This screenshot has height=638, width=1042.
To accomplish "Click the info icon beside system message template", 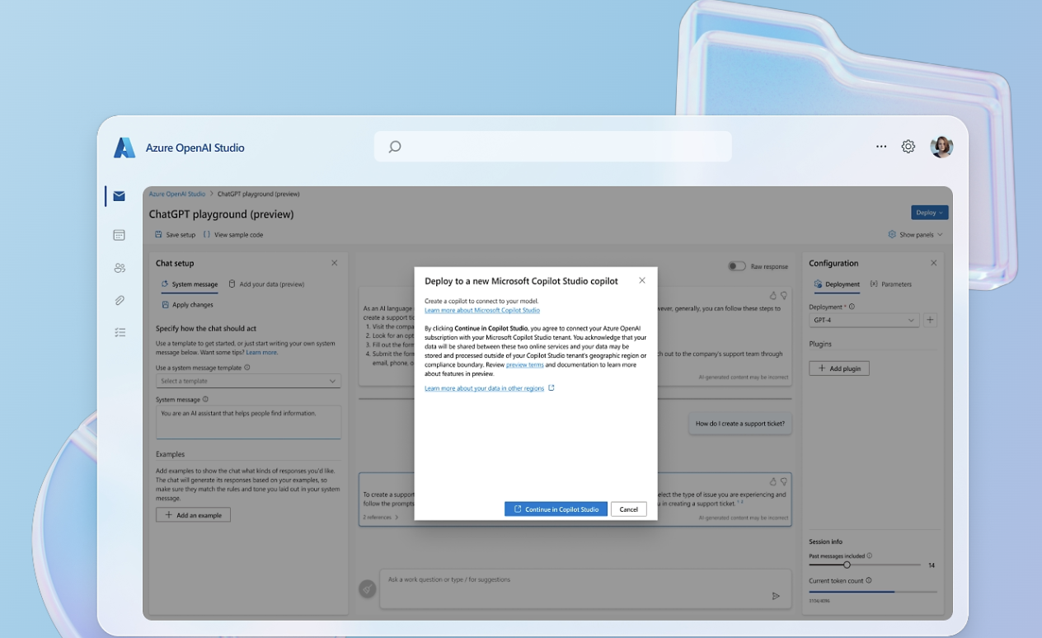I will (x=247, y=368).
